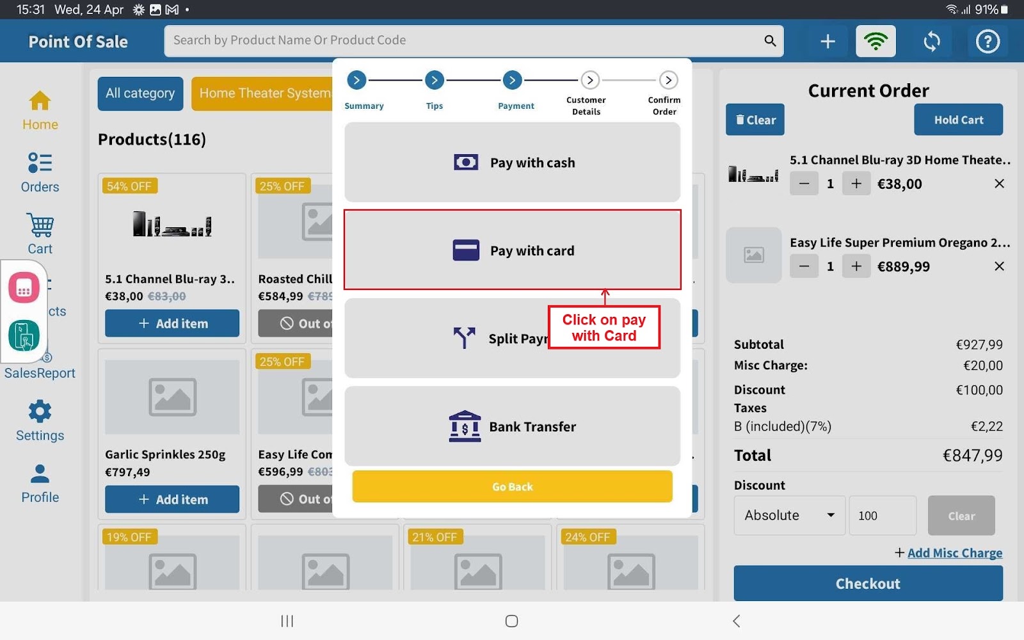Go to Home in the sidebar
The image size is (1024, 640).
point(40,110)
